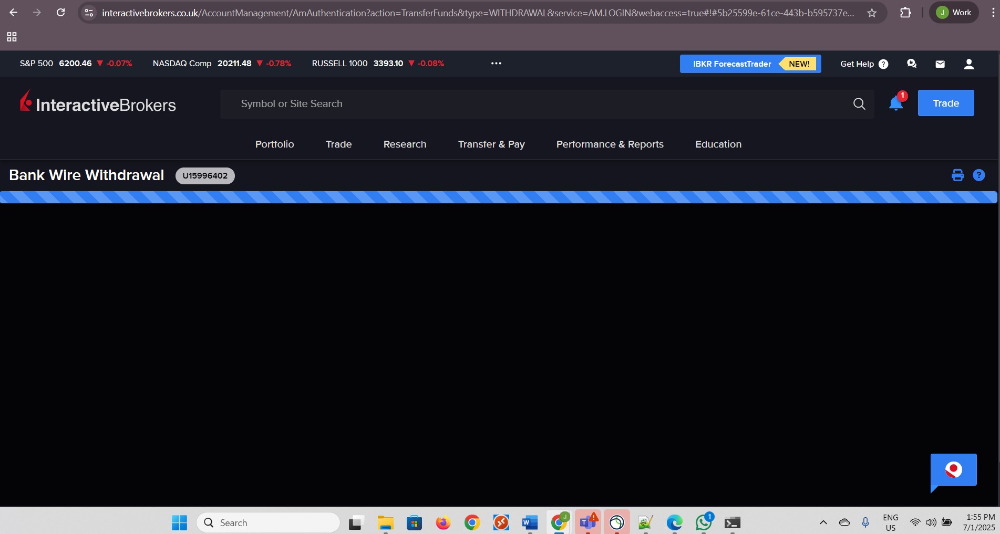This screenshot has width=1000, height=534.
Task: Click the microphone tray icon
Action: coord(865,522)
